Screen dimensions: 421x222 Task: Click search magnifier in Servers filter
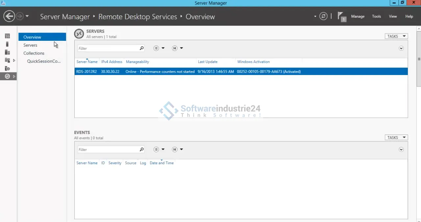[x=142, y=48]
